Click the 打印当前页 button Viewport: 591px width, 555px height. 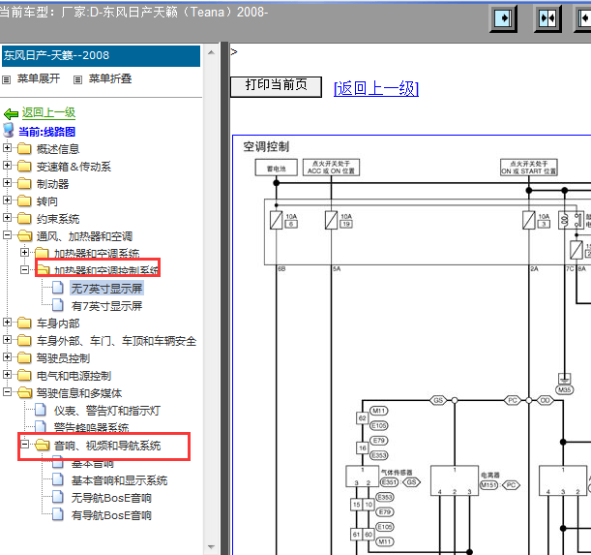click(x=276, y=86)
